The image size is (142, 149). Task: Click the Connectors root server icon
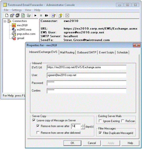point(9,21)
